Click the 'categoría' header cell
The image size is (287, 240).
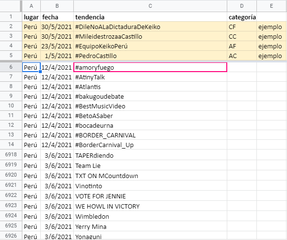point(242,17)
